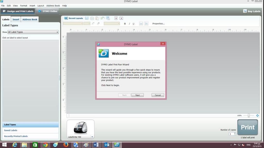264x148 pixels.
Task: Open the Format menu
Action: [23, 6]
